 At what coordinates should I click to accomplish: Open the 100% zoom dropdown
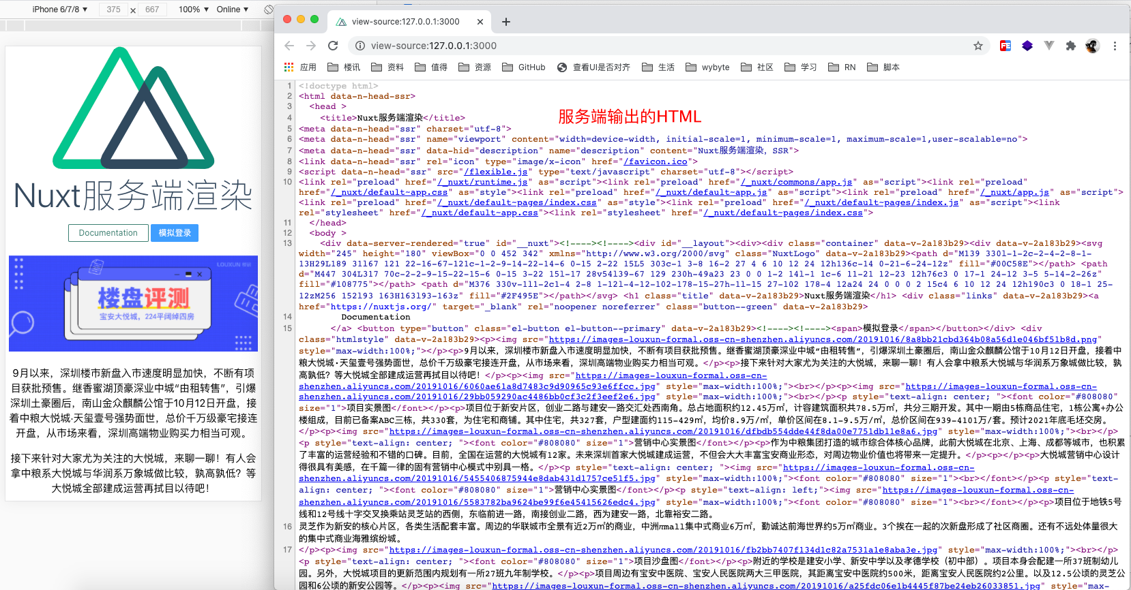click(194, 10)
